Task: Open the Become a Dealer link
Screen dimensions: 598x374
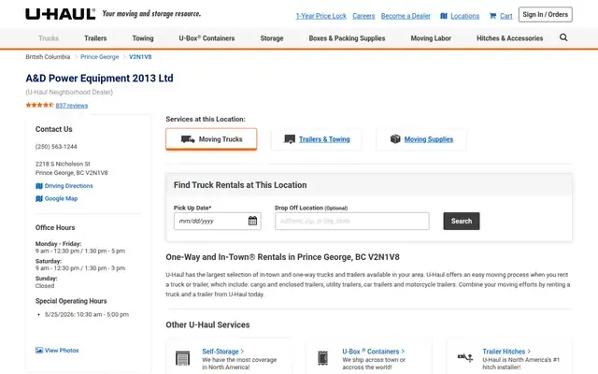Action: click(406, 16)
